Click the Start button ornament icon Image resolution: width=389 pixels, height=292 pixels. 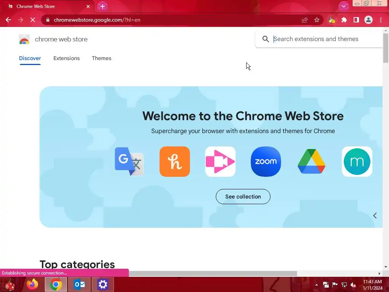10,285
